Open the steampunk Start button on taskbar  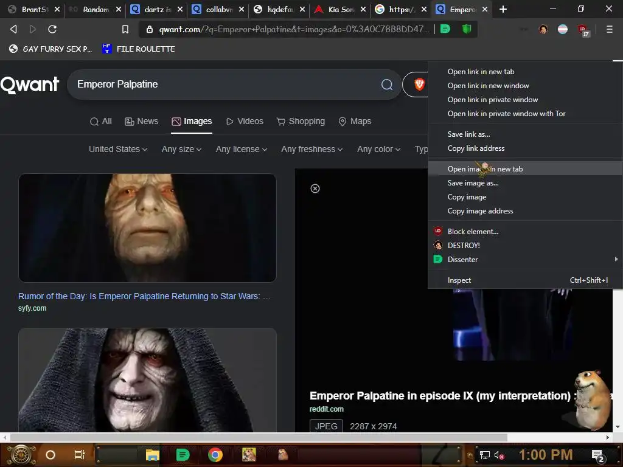pyautogui.click(x=21, y=455)
